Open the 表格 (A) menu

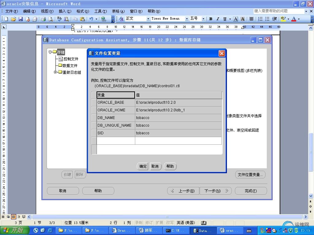118,11
